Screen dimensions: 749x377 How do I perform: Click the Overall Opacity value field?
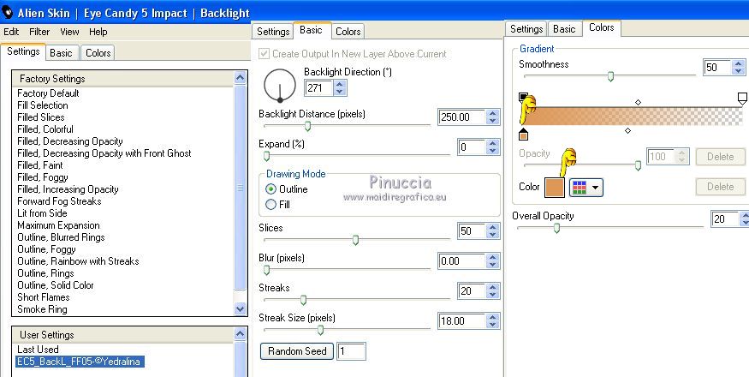click(x=725, y=219)
